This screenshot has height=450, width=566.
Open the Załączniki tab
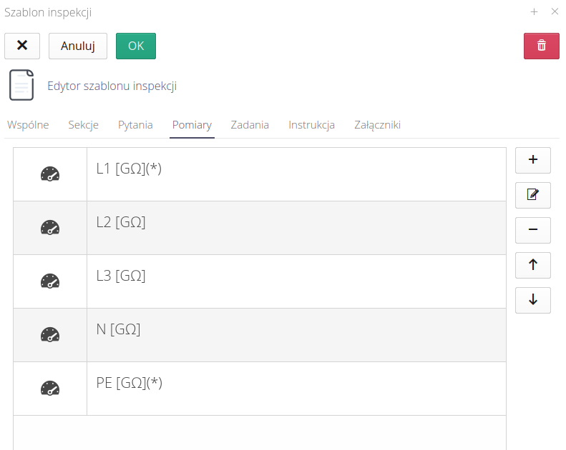click(x=377, y=125)
